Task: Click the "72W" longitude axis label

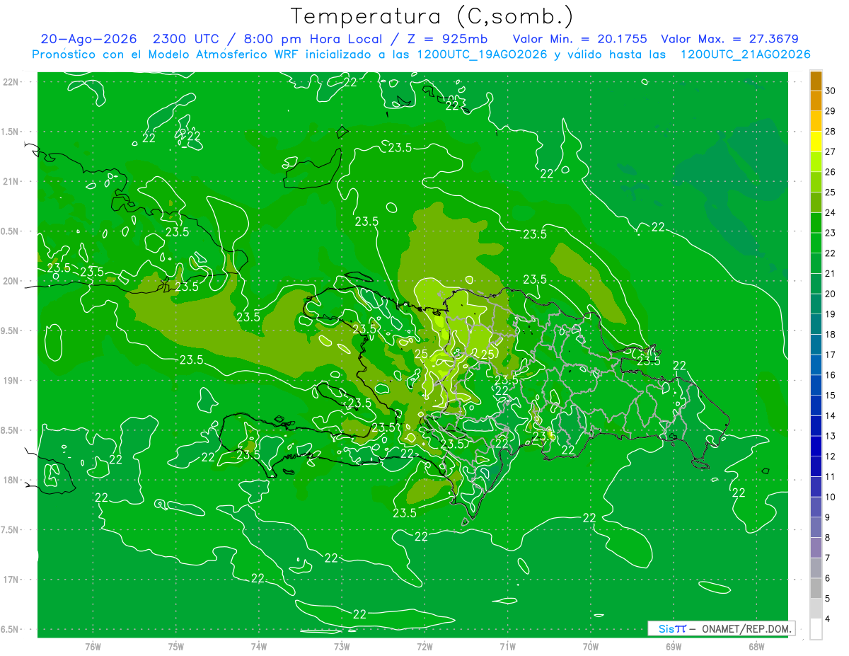Action: coord(424,646)
